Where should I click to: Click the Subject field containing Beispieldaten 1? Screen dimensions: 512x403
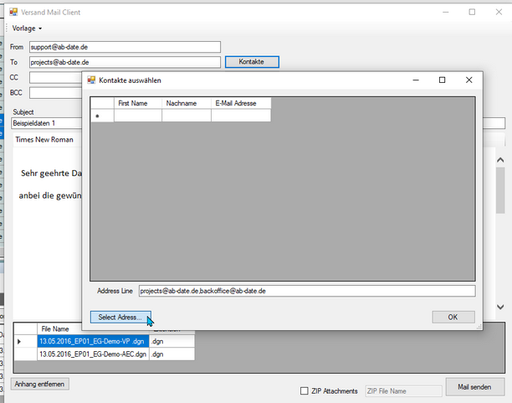[x=46, y=123]
